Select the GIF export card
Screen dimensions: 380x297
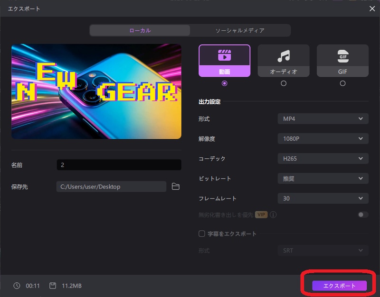[342, 61]
